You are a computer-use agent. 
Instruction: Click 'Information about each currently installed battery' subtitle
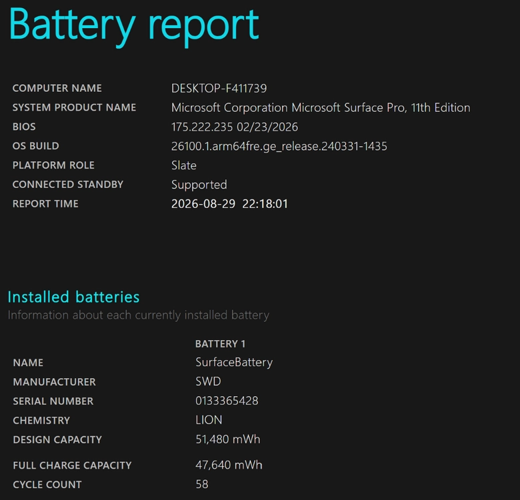[139, 315]
